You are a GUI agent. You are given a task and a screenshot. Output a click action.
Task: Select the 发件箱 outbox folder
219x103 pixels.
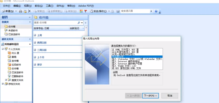point(13,61)
